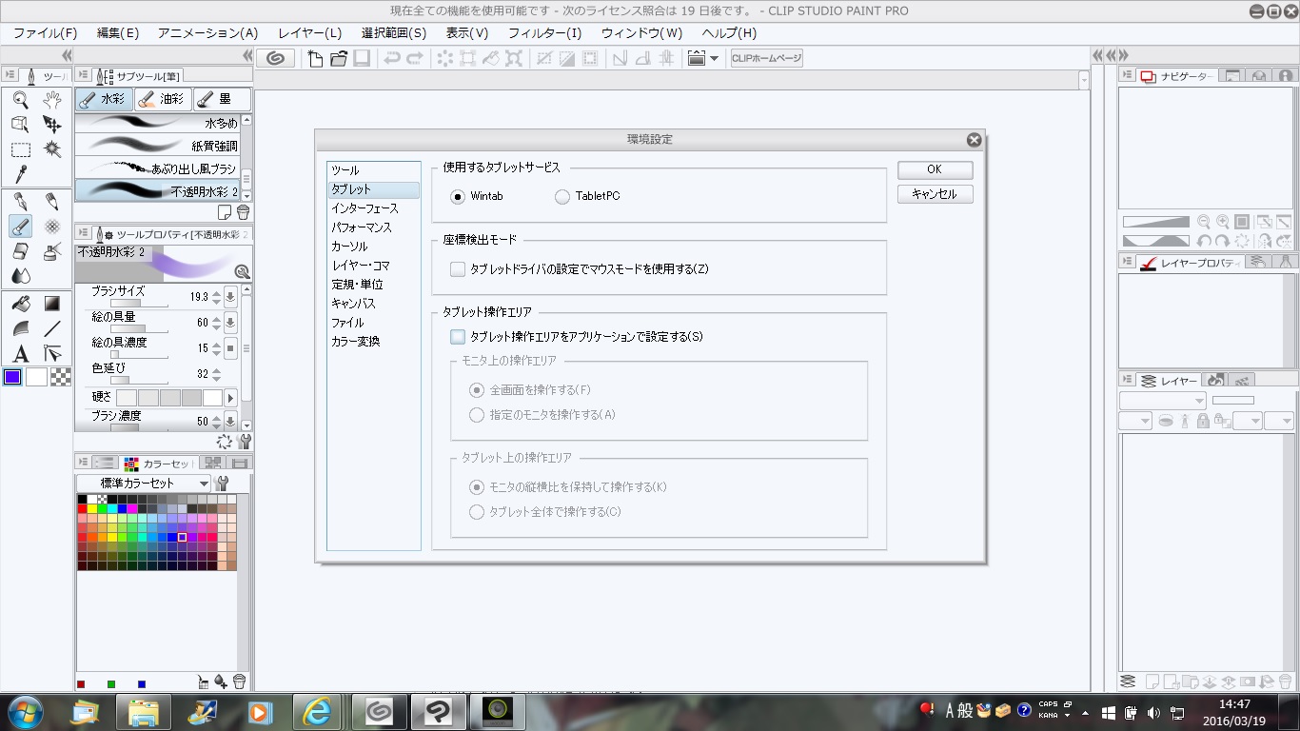Open the 標準カラーセット dropdown
The image size is (1300, 731).
144,484
